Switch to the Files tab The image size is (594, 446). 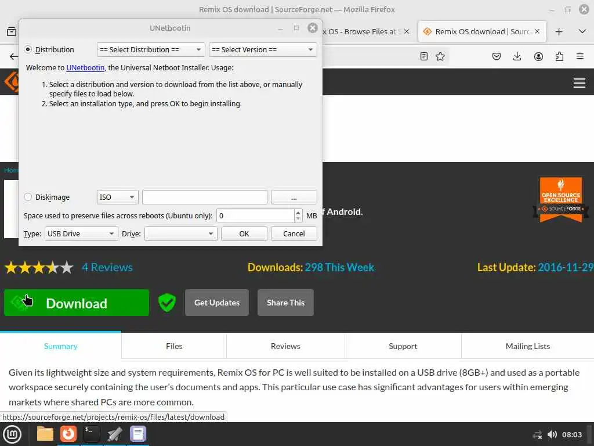pyautogui.click(x=174, y=346)
